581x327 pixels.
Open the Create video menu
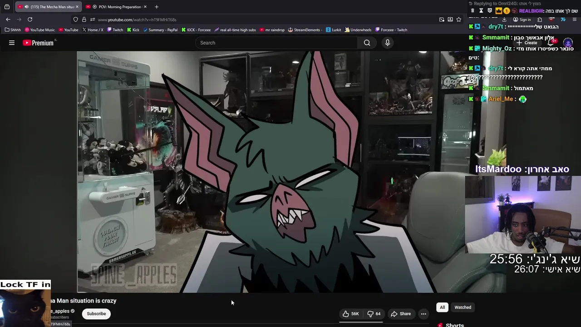(x=527, y=43)
